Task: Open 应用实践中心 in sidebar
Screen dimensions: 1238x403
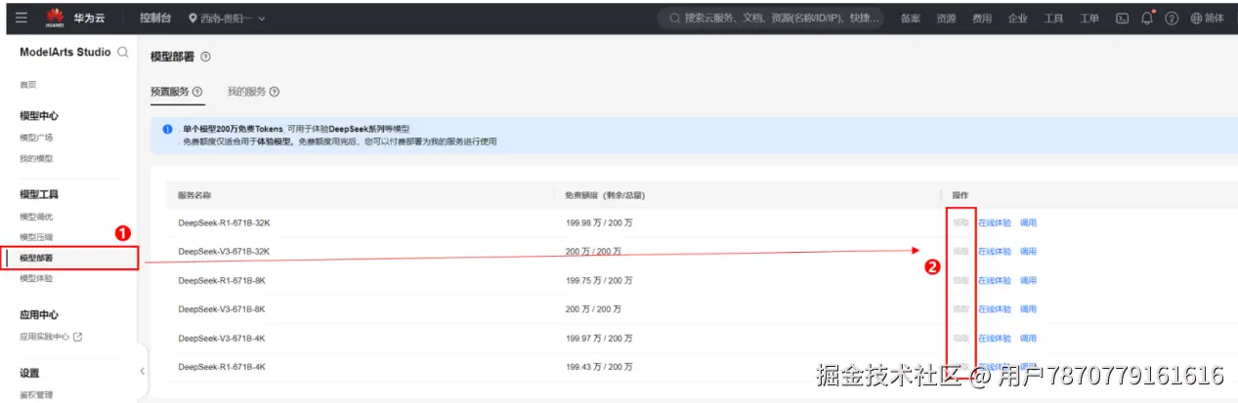Action: (x=45, y=337)
